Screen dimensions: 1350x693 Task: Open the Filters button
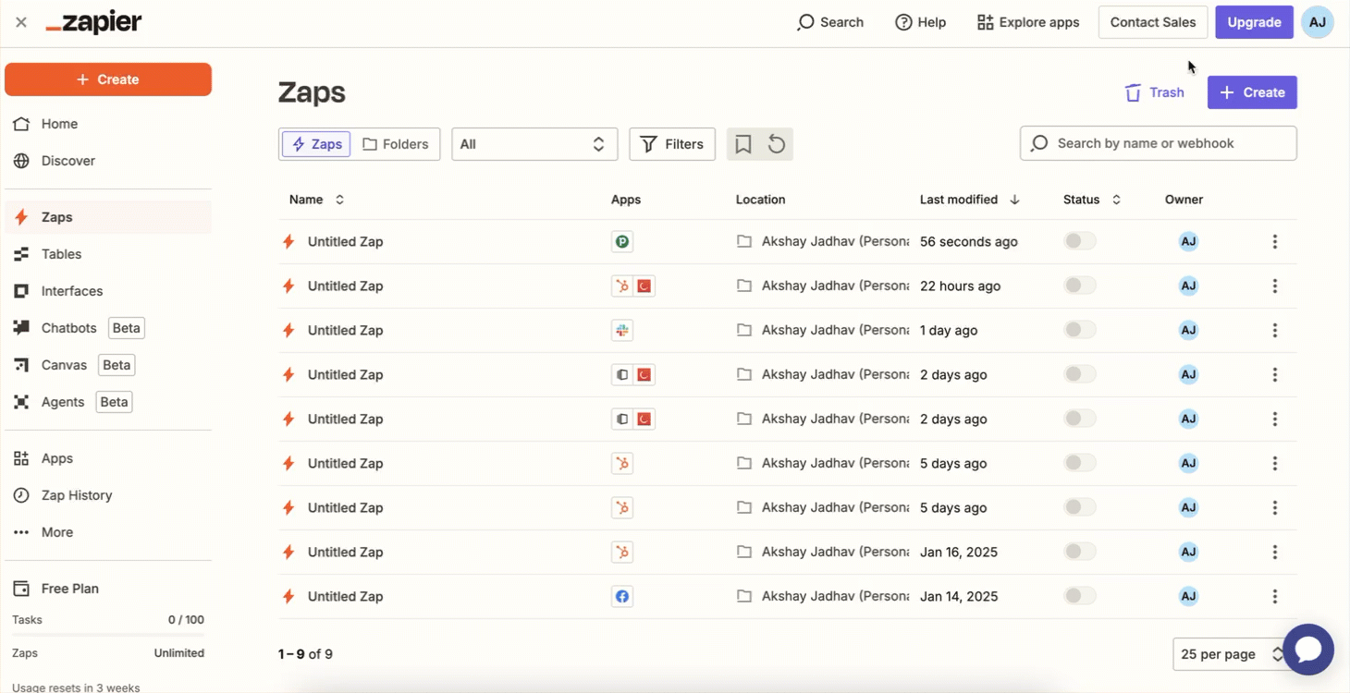(x=672, y=144)
